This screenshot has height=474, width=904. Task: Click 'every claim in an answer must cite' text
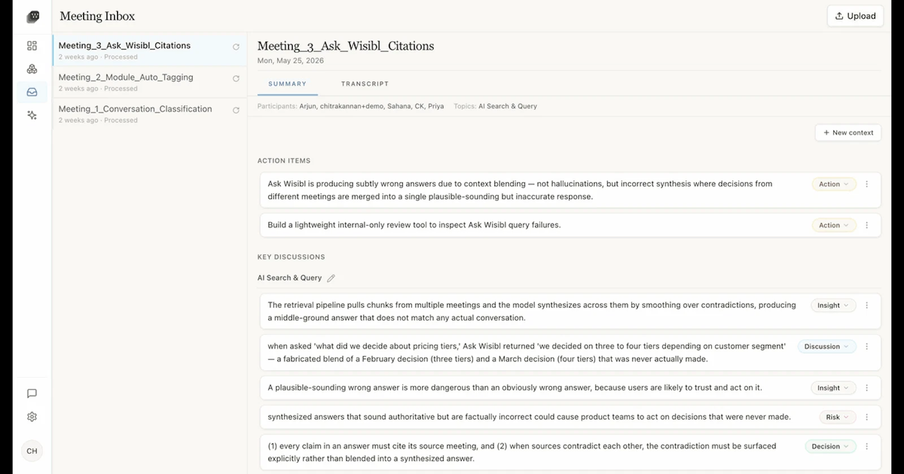pyautogui.click(x=522, y=452)
